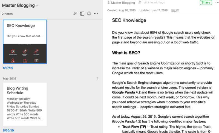219x133 pixels.
Task: Open the Master Blogging notebook link in the note header
Action: (x=123, y=3)
